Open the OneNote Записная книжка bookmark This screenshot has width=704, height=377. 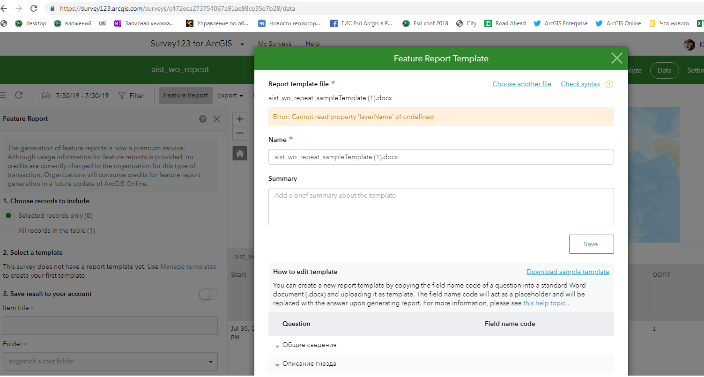tap(144, 23)
